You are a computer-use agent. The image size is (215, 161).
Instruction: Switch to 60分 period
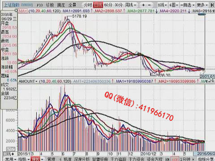pyautogui.click(x=108, y=5)
